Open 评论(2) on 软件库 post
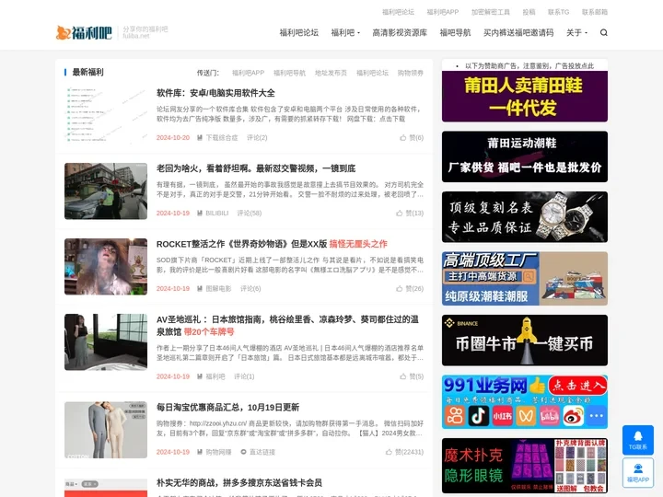 pyautogui.click(x=257, y=138)
